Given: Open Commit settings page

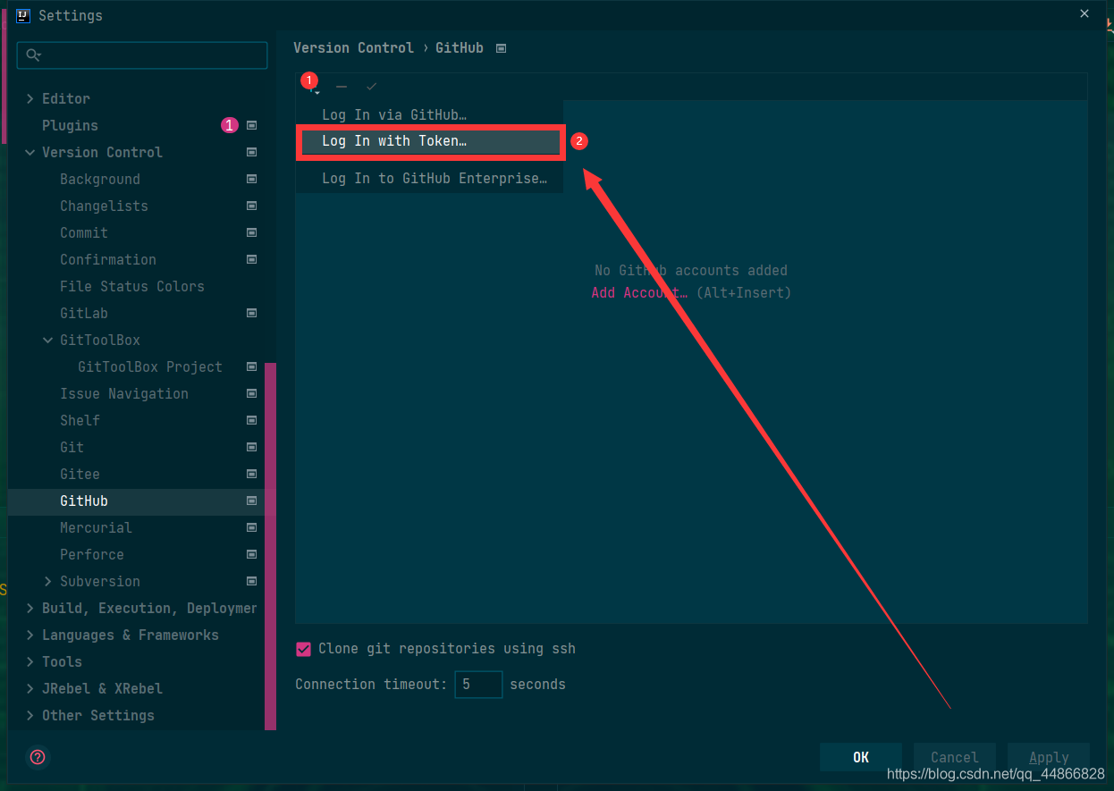Looking at the screenshot, I should click(84, 232).
